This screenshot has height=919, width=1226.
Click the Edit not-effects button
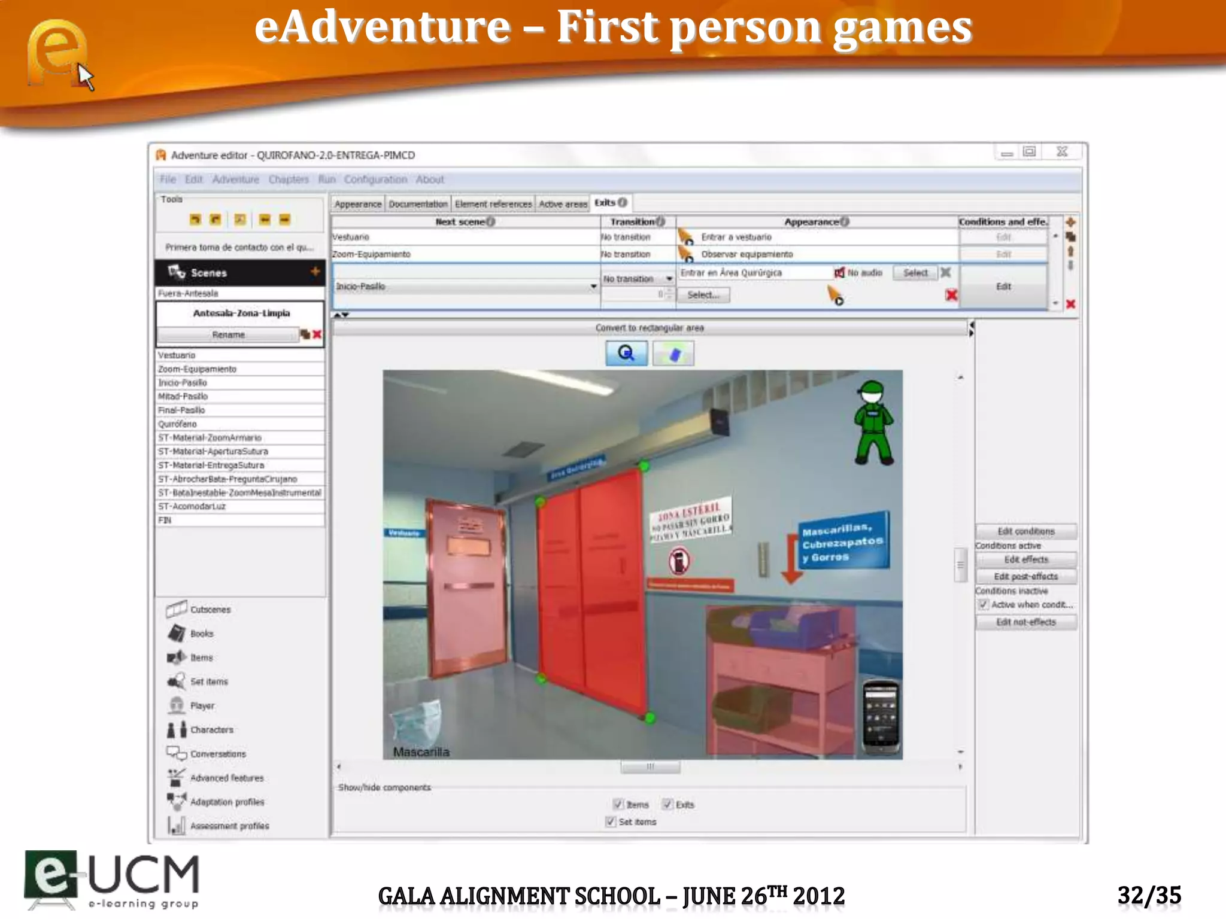1026,622
